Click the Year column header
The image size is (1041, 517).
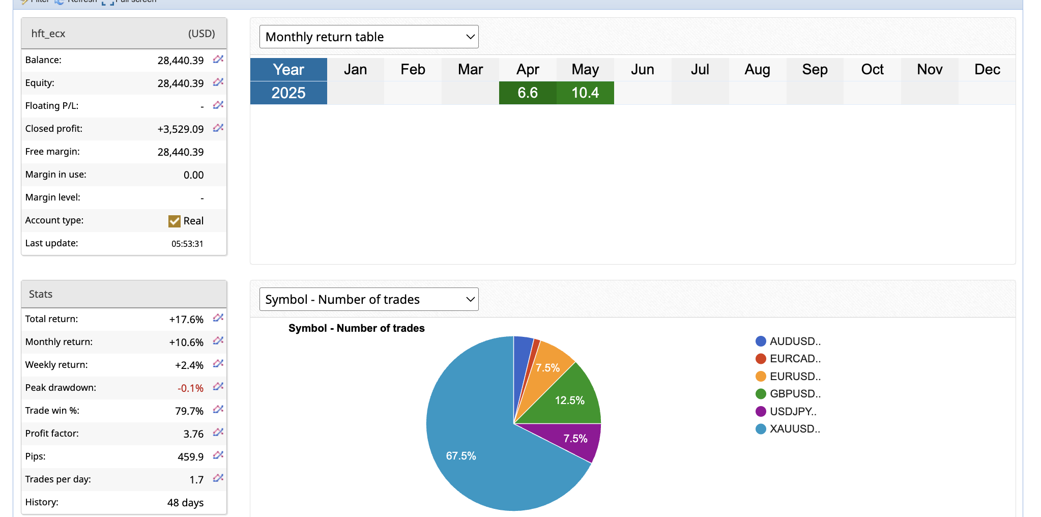coord(288,69)
